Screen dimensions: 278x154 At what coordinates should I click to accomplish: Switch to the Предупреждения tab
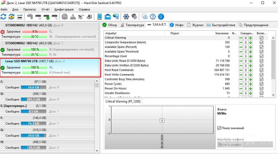point(253,25)
